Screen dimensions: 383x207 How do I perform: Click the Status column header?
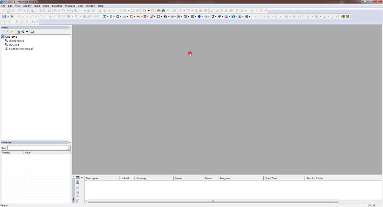point(210,178)
